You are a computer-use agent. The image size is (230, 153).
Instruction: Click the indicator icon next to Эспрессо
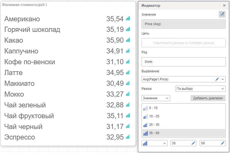(x=128, y=137)
